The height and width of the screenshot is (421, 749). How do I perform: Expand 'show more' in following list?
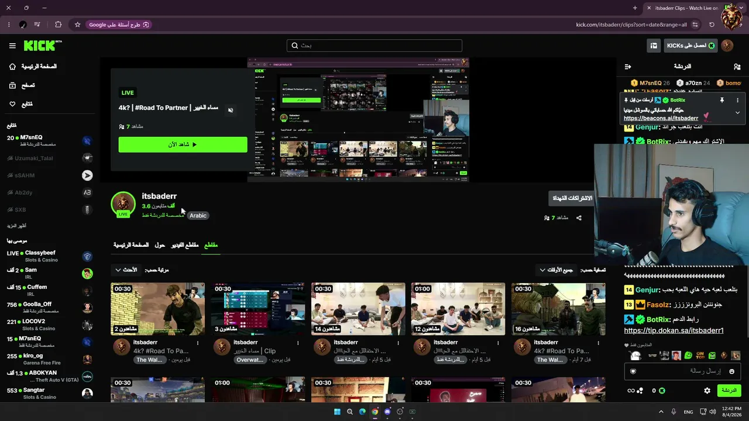point(16,226)
